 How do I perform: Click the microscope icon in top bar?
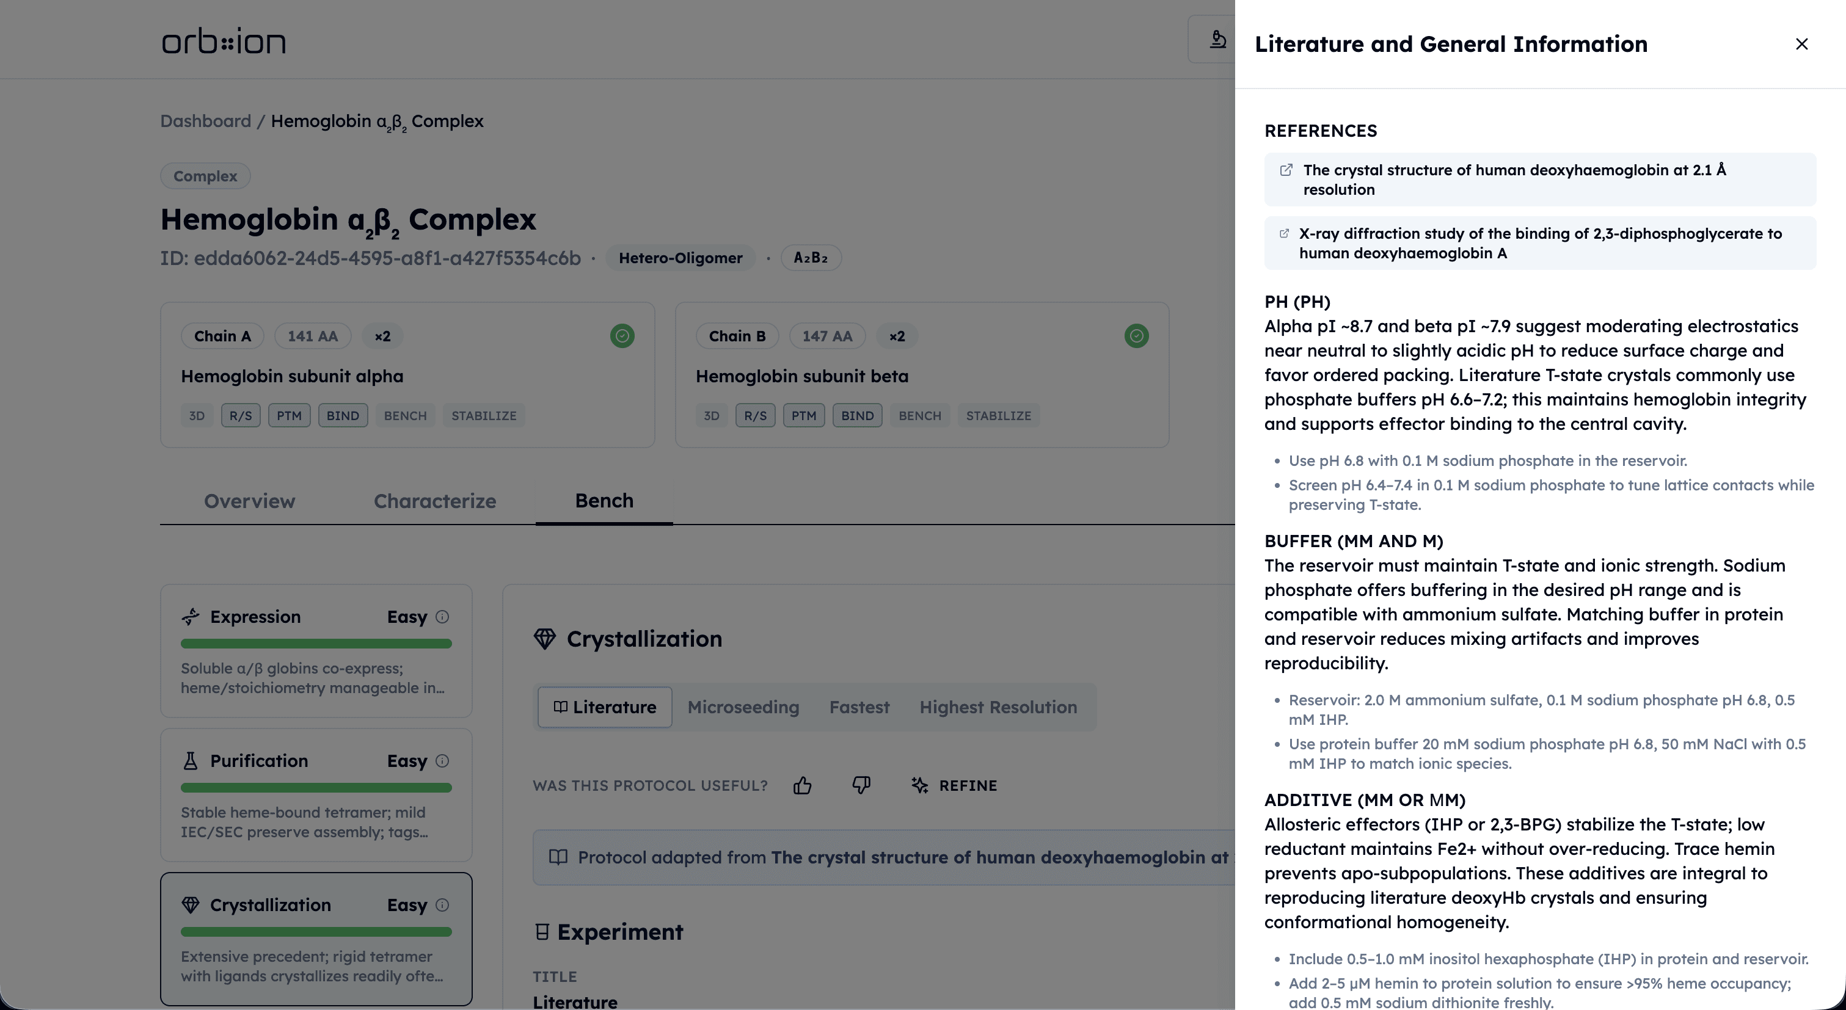tap(1217, 40)
